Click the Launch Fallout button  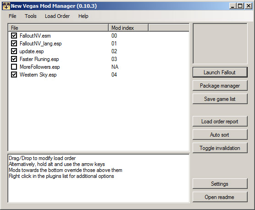(220, 72)
